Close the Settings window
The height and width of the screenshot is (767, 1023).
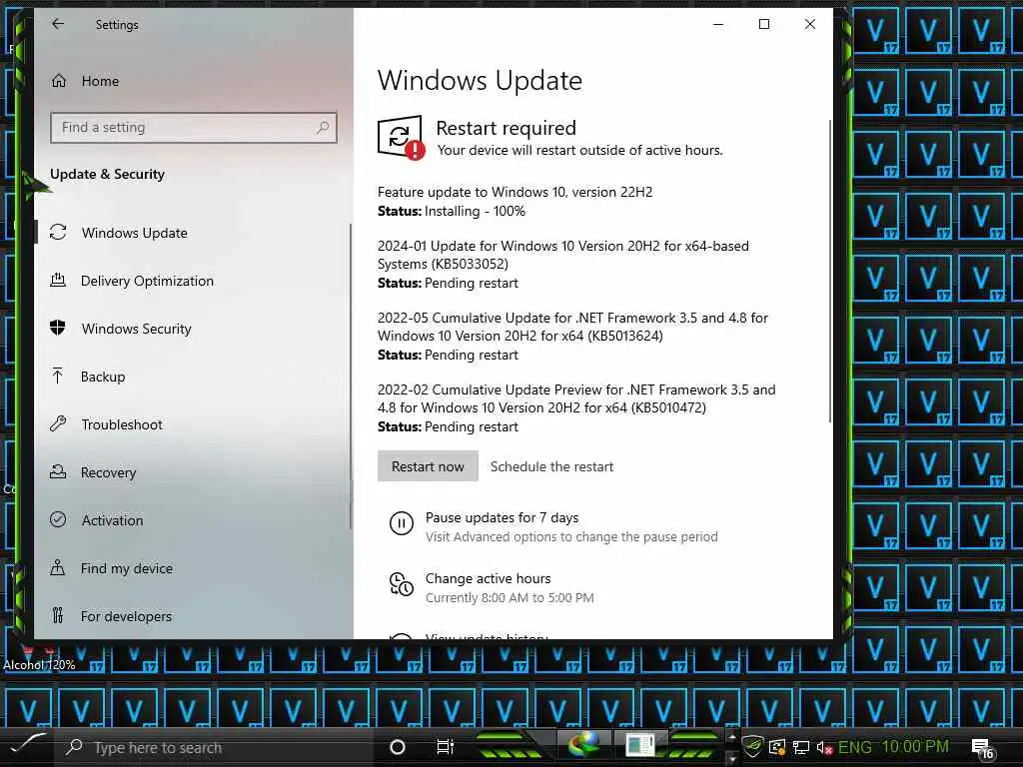pyautogui.click(x=809, y=24)
